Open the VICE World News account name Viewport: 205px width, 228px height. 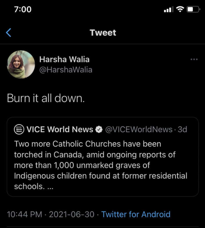click(x=60, y=130)
